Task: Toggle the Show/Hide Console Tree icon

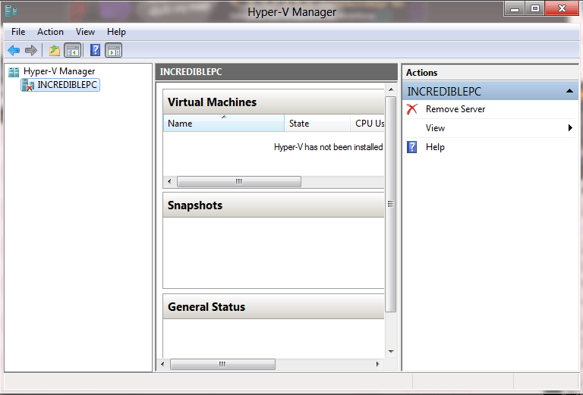Action: [x=73, y=51]
